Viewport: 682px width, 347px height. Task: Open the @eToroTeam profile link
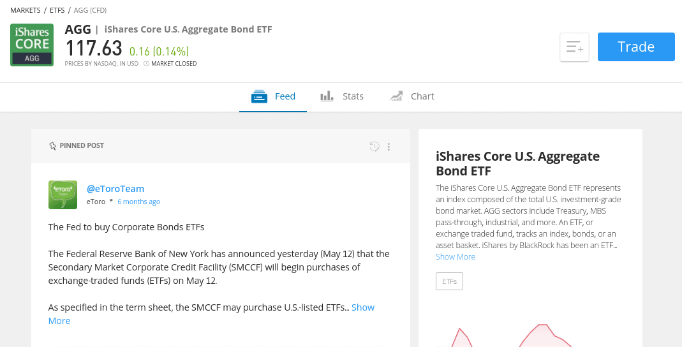pos(115,189)
